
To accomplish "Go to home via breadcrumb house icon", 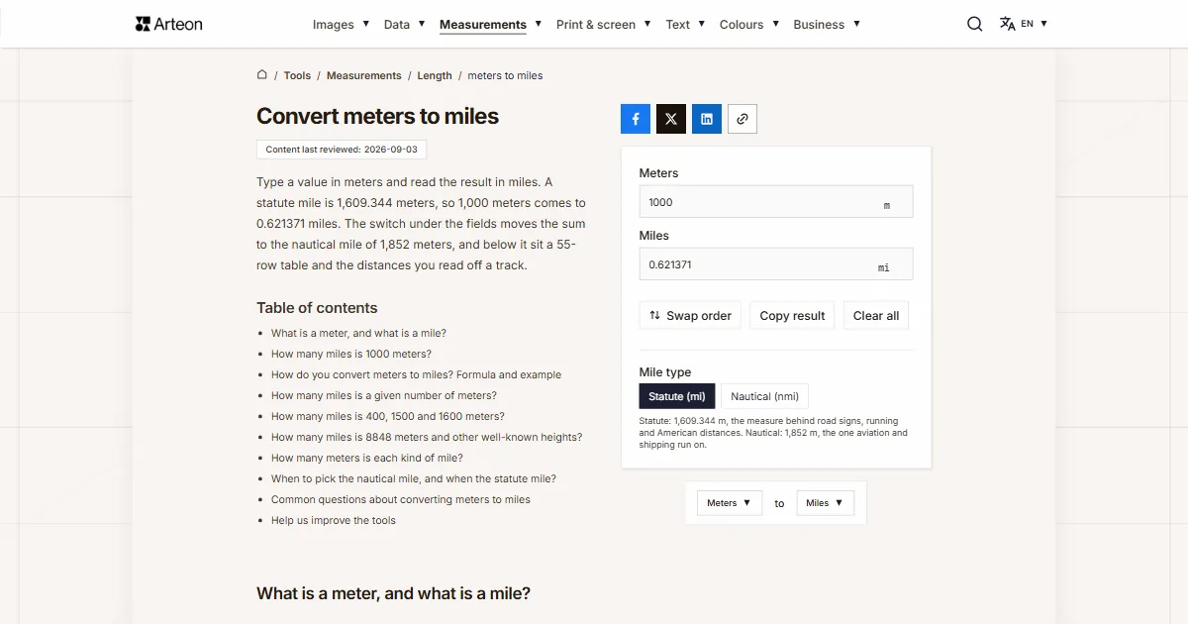I will [x=262, y=74].
